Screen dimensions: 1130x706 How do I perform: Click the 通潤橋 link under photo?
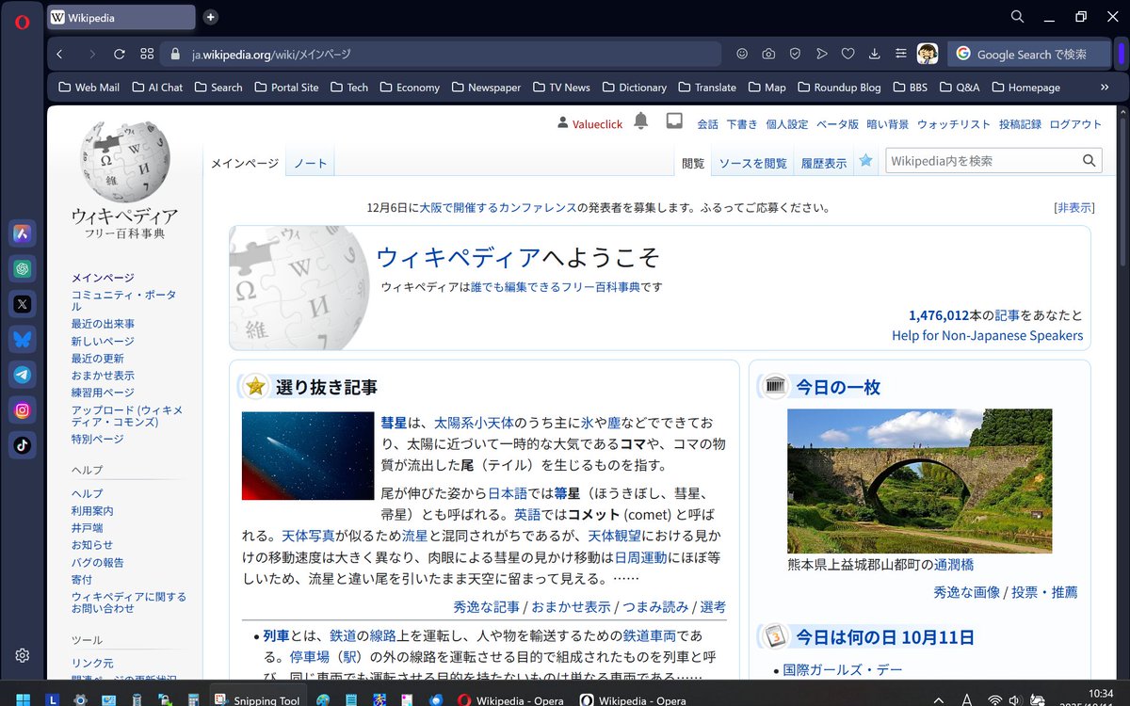tap(954, 565)
